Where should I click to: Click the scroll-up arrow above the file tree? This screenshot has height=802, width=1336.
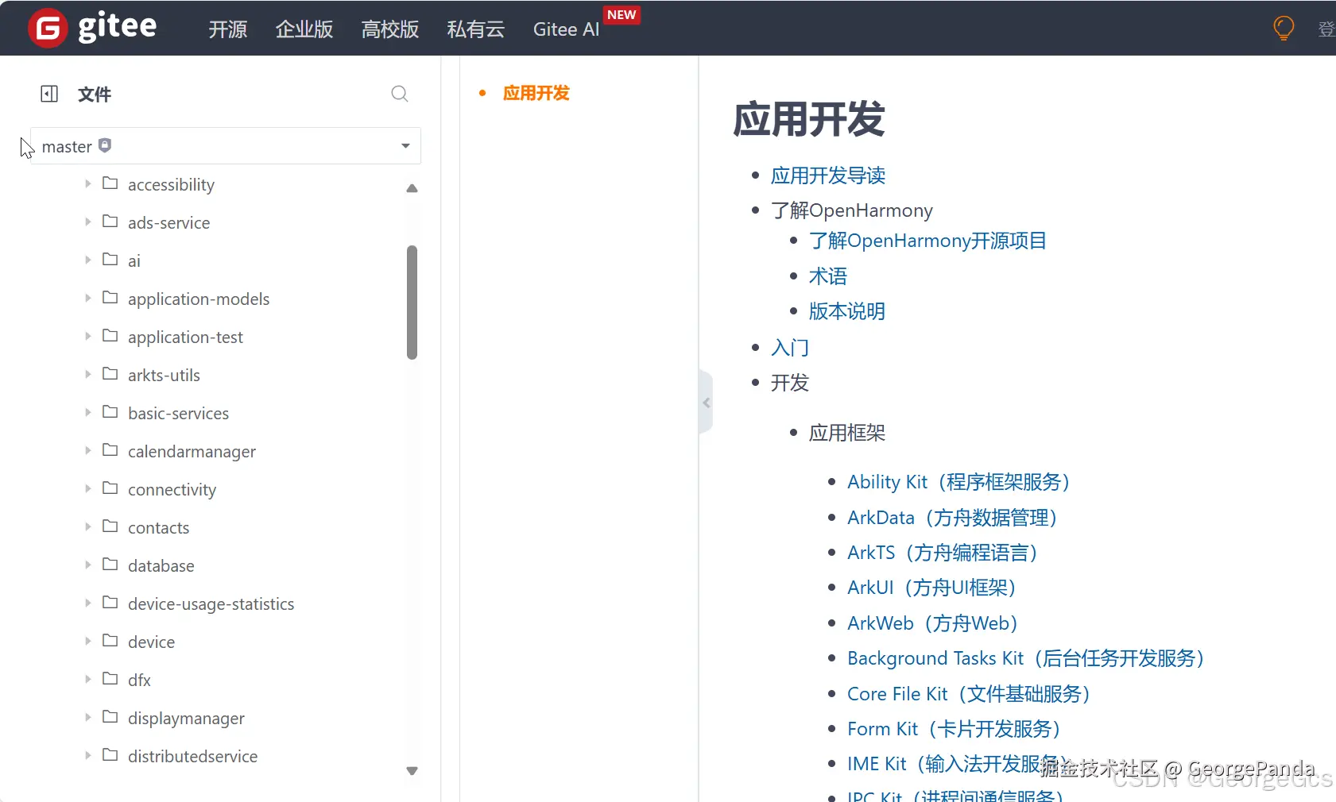point(412,188)
